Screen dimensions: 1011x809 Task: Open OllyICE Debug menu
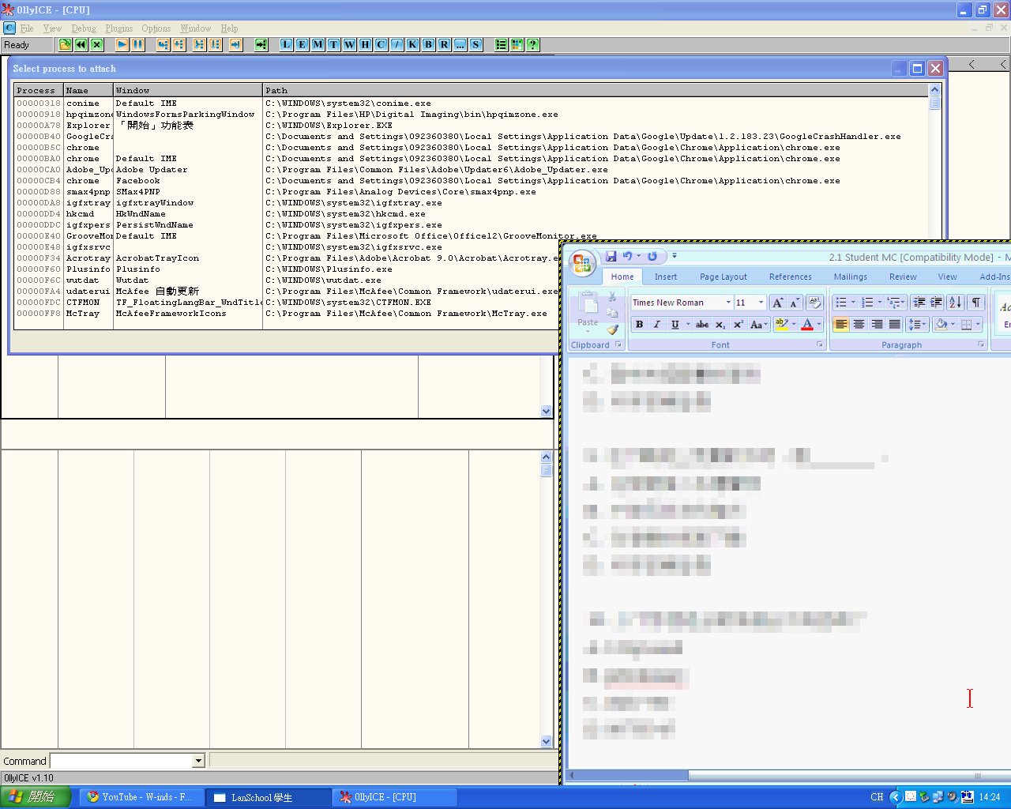click(84, 28)
